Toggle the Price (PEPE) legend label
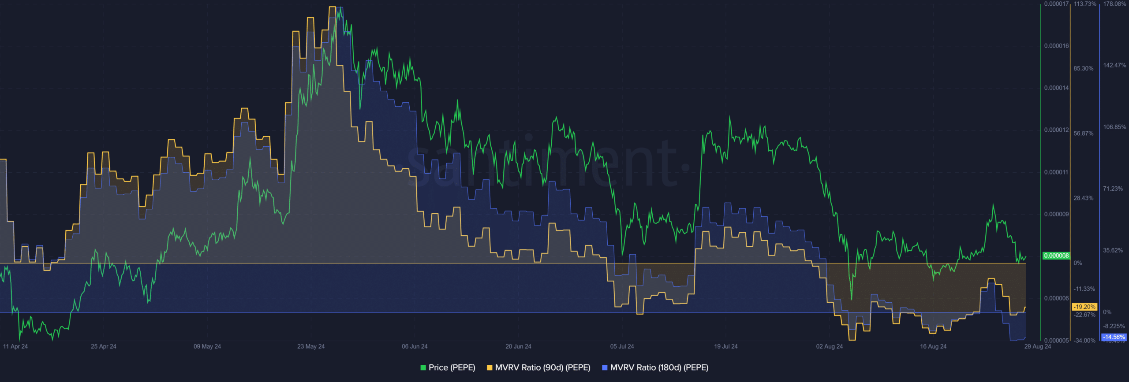 (452, 367)
